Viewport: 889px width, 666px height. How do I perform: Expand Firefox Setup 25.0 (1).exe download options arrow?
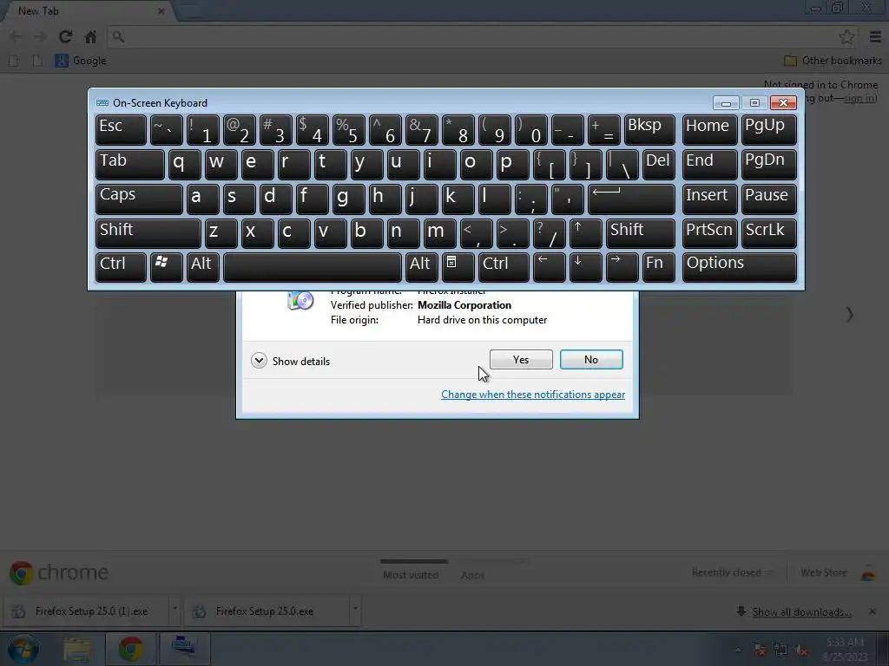pos(175,610)
